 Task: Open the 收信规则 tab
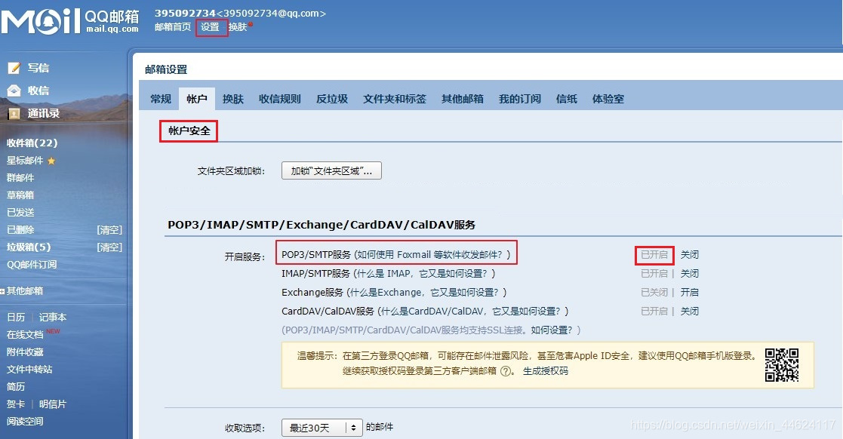pyautogui.click(x=279, y=99)
